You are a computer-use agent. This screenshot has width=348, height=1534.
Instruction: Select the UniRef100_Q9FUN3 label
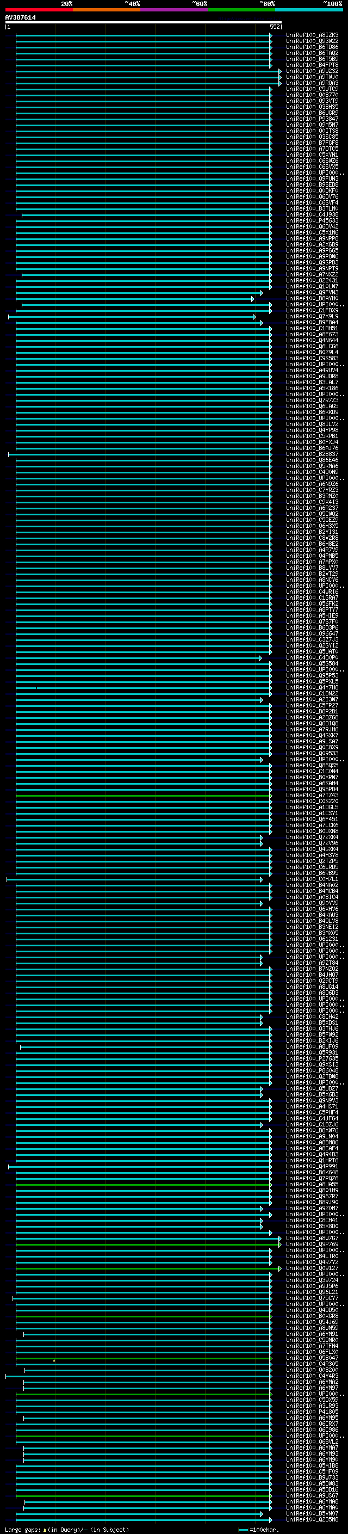312,178
